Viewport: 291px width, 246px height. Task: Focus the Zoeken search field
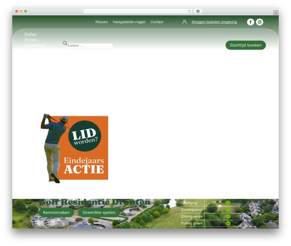(90, 45)
